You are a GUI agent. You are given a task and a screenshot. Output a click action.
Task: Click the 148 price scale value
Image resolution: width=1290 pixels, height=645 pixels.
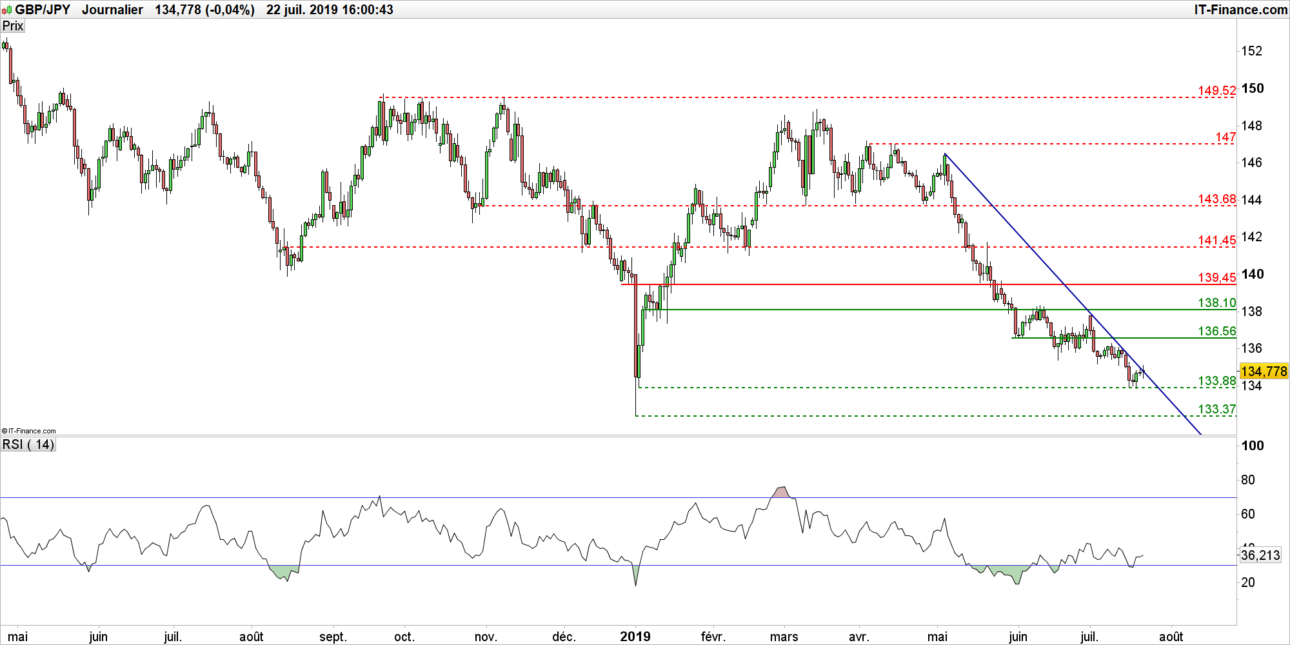1252,126
